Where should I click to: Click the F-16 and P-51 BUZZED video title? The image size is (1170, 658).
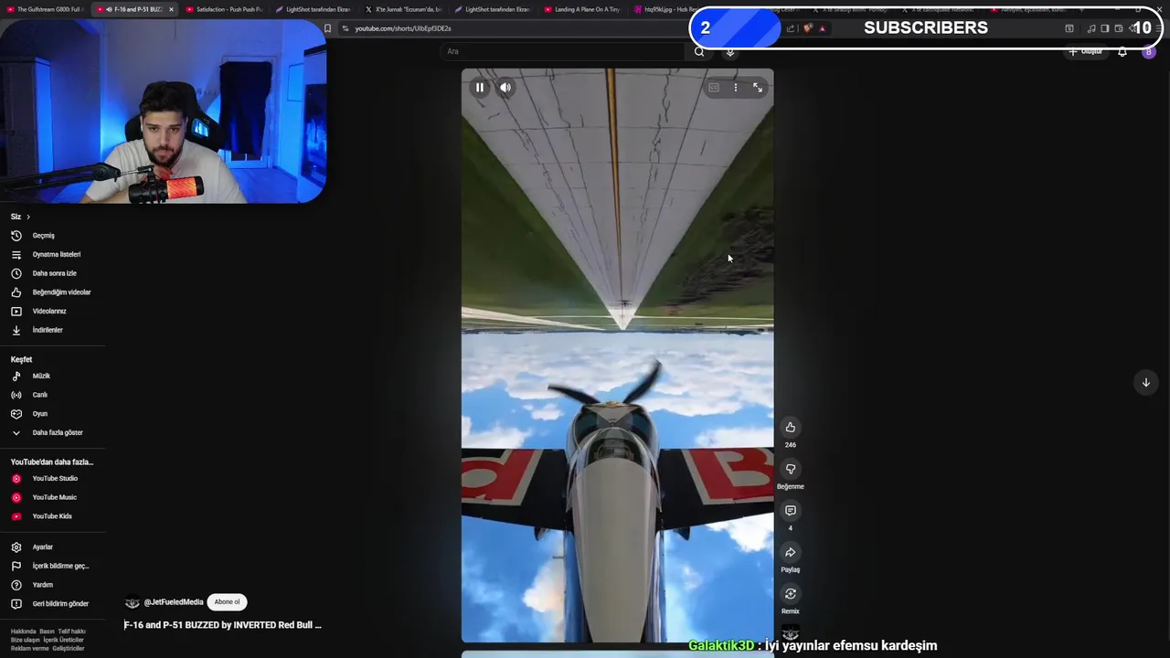click(x=223, y=625)
